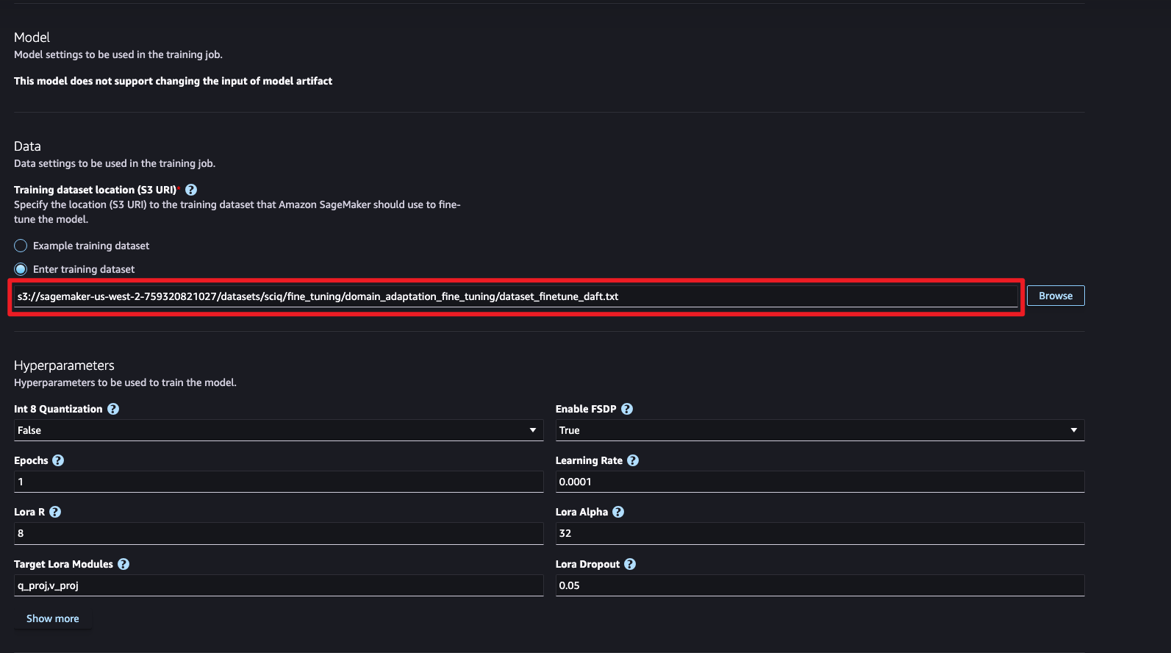Viewport: 1171px width, 653px height.
Task: Expand hyperparameters with Show more
Action: (x=53, y=618)
